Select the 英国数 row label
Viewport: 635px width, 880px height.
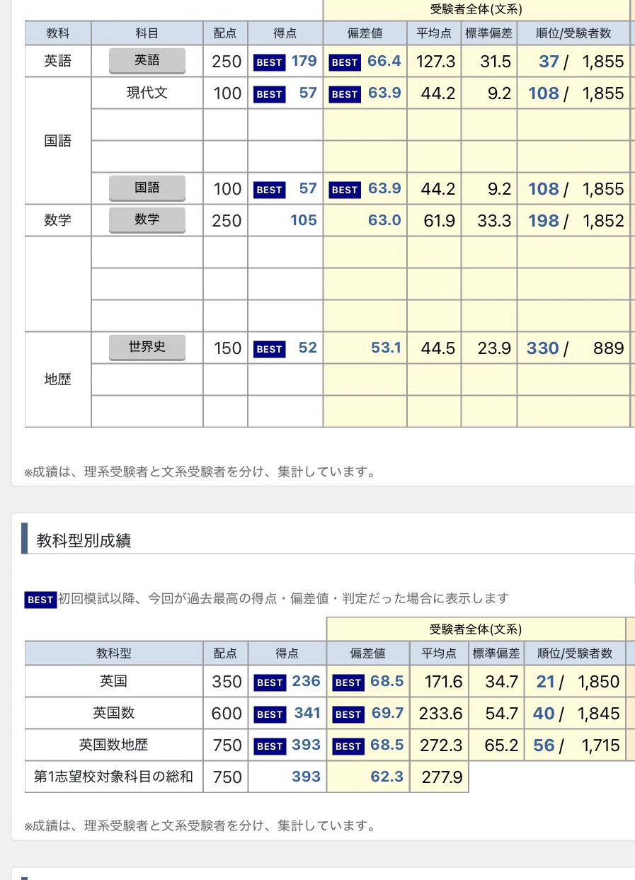[x=113, y=713]
